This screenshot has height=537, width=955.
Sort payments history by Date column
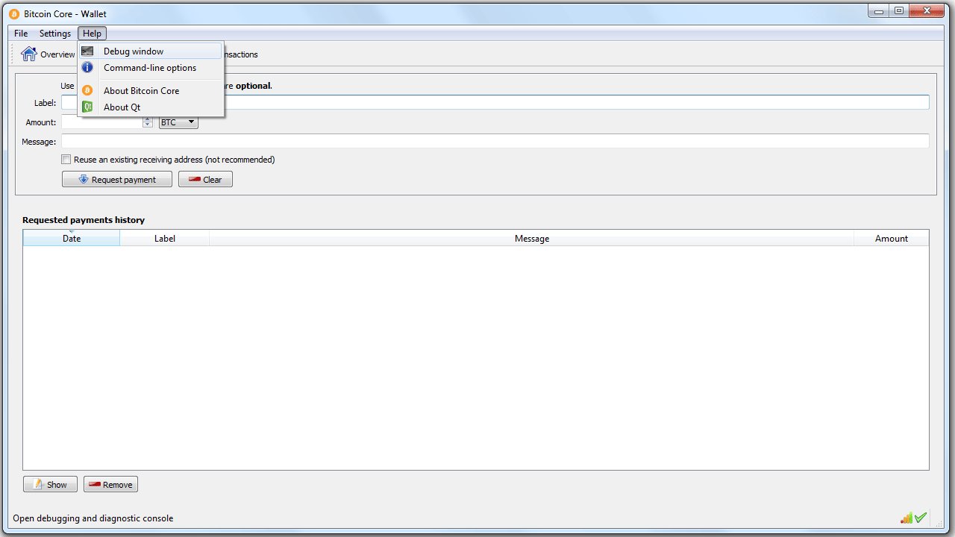(72, 239)
